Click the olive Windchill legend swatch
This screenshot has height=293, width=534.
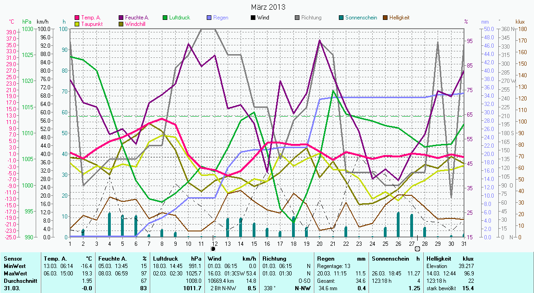click(x=121, y=24)
